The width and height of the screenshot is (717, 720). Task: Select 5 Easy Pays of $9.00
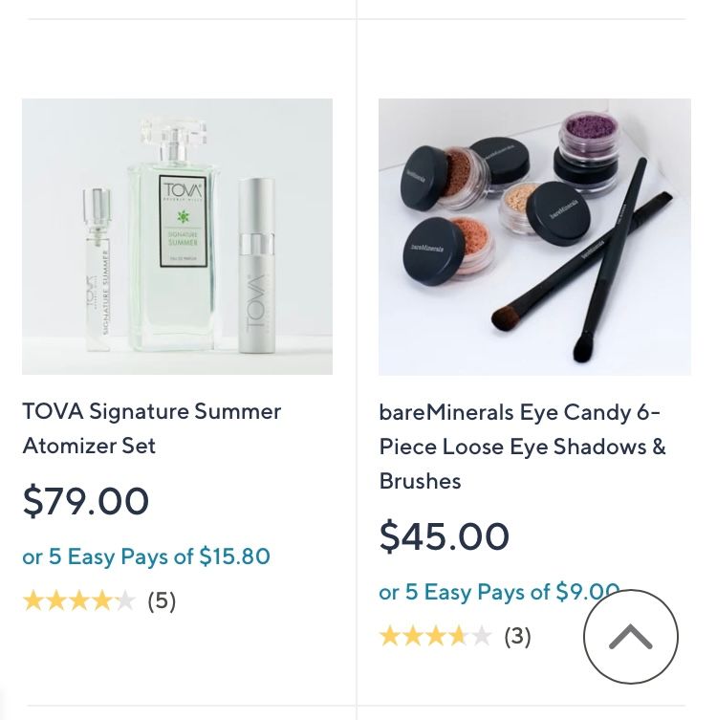497,592
